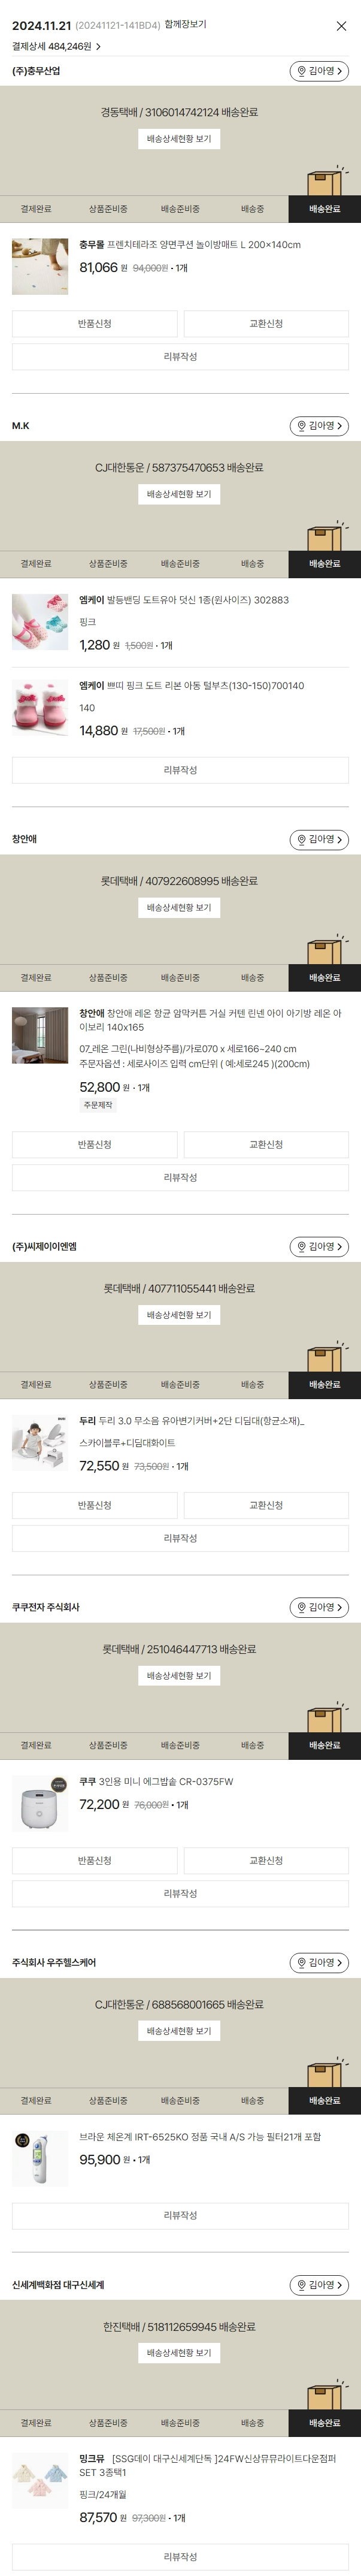Open 김아영 address button for 쿠쿠전자 주식회사
This screenshot has width=361, height=2576.
pyautogui.click(x=319, y=1607)
